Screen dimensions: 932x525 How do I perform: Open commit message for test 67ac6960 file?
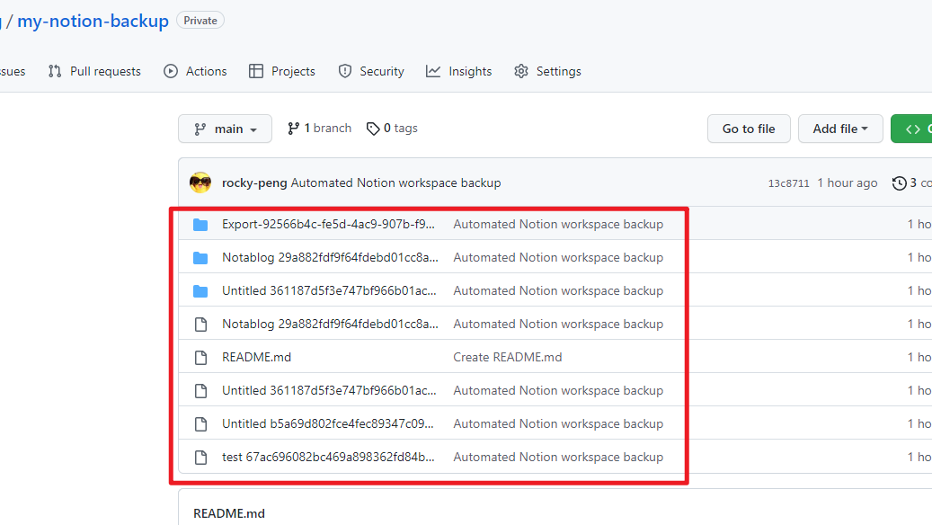pyautogui.click(x=558, y=458)
